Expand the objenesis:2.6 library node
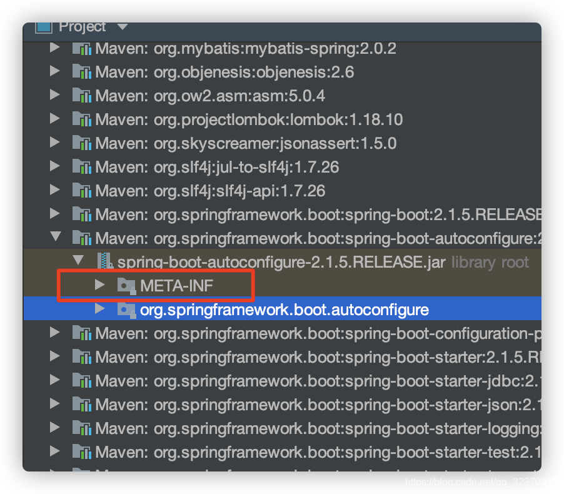Screen dimensions: 564x494 pos(54,71)
